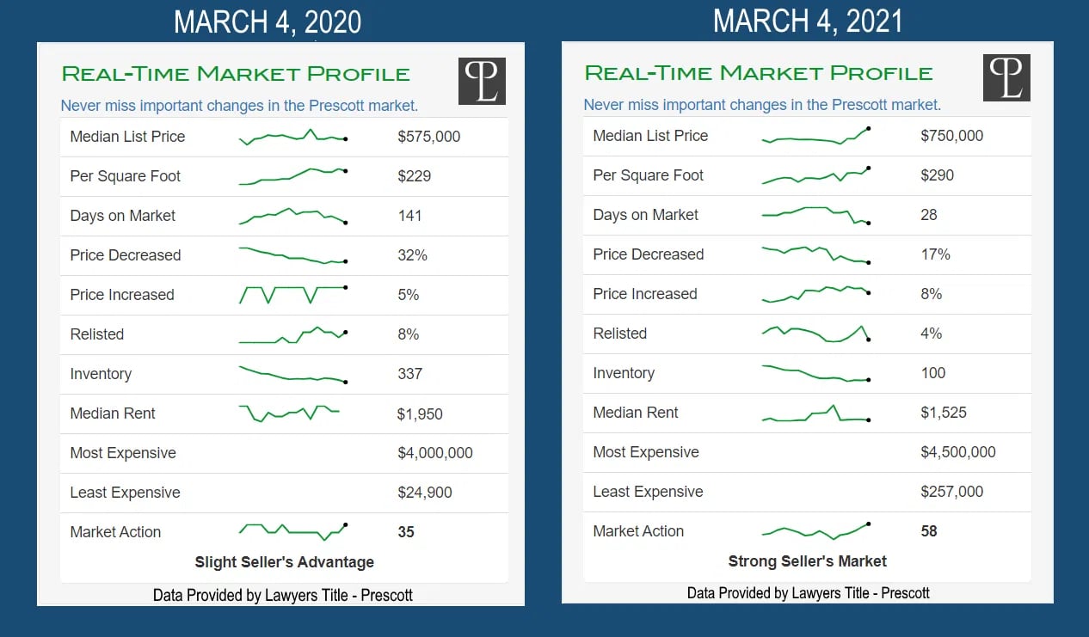Open the 2021 'Never miss important changes' link
This screenshot has height=637, width=1089.
coord(762,105)
